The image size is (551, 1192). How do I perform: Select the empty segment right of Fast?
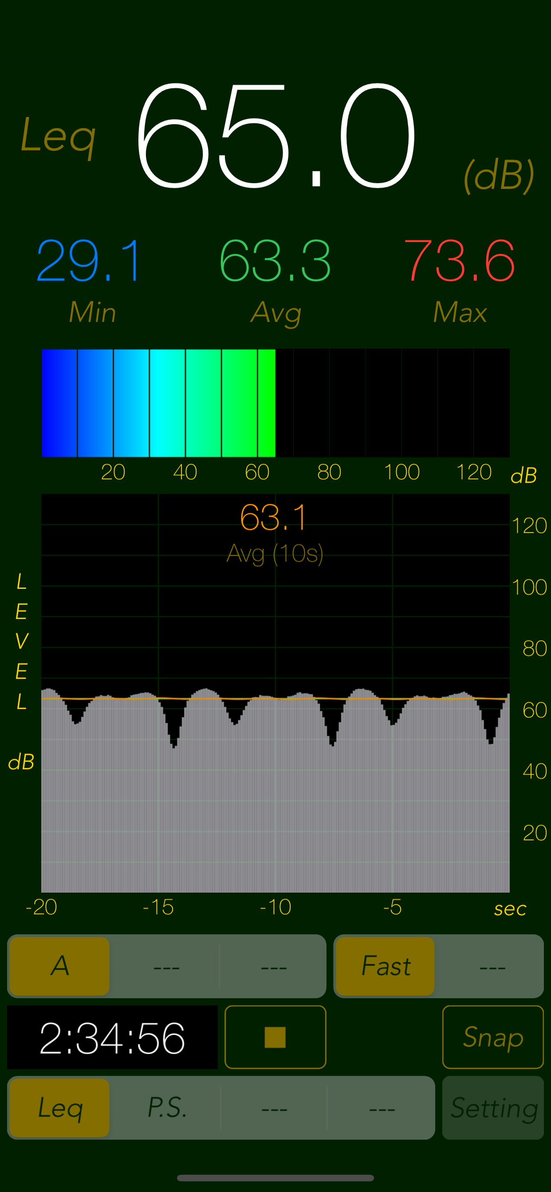492,966
